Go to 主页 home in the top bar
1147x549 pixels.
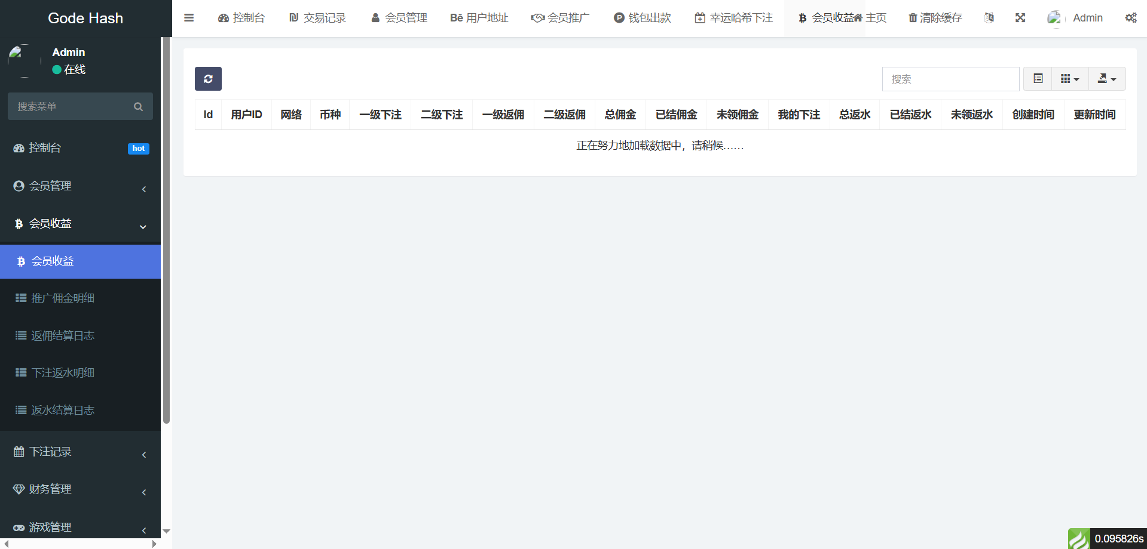pos(870,18)
